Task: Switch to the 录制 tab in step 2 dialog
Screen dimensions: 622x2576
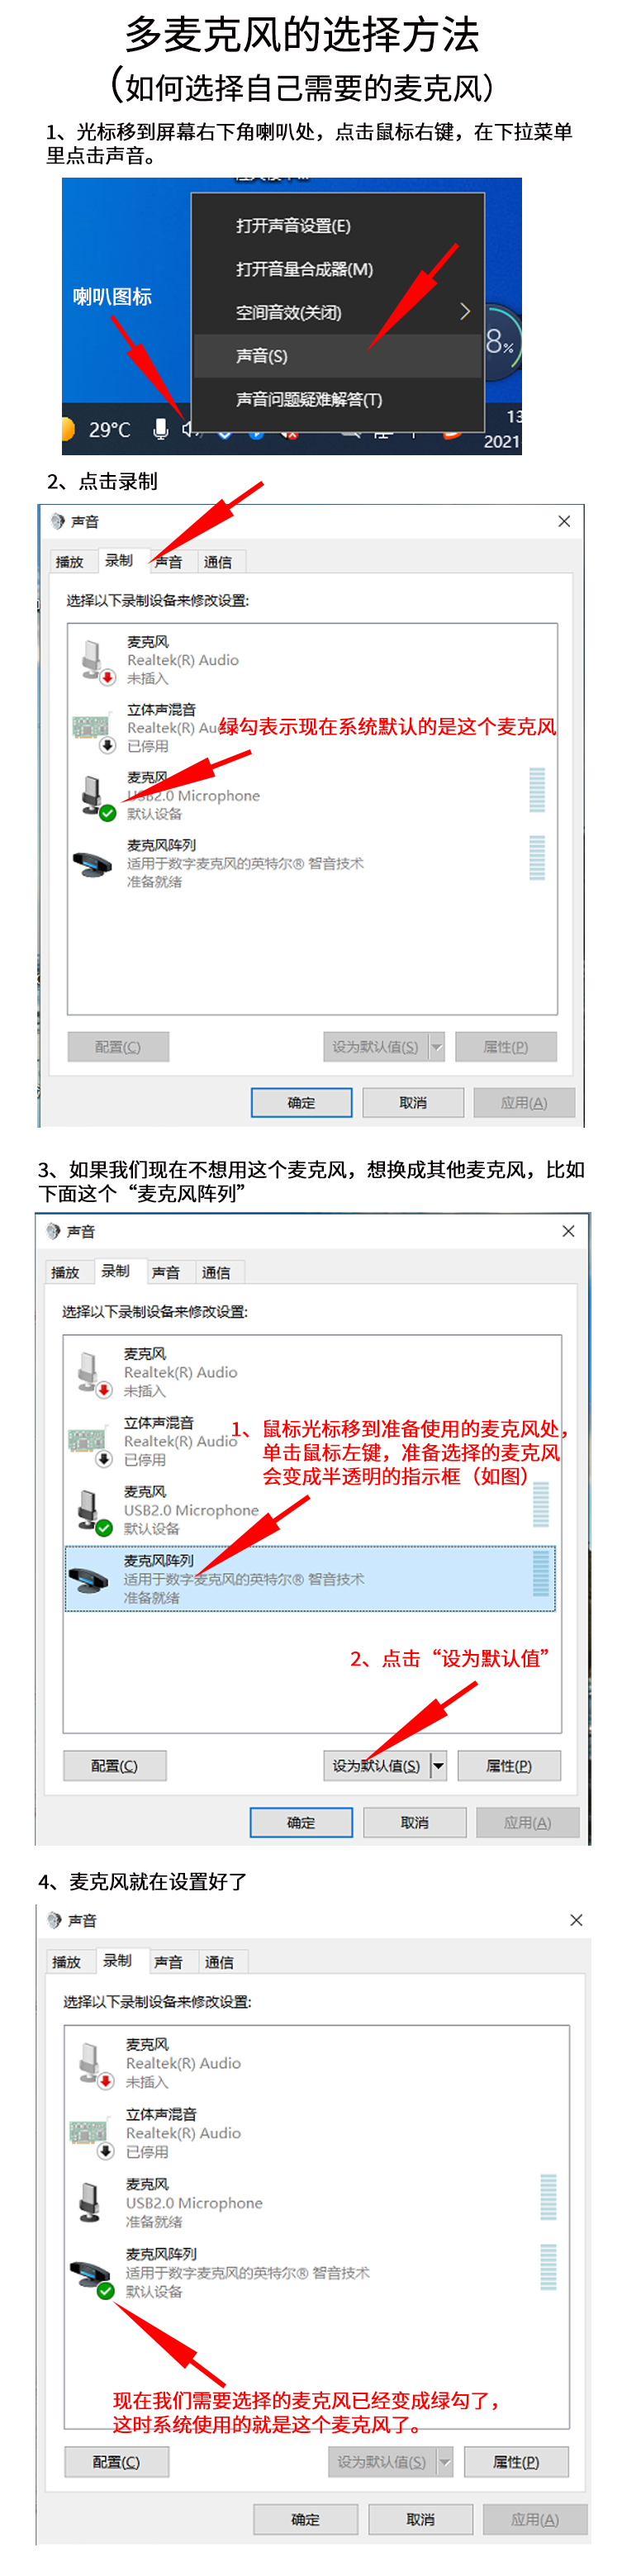Action: point(119,560)
